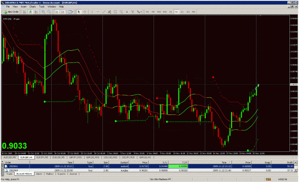Image resolution: width=299 pixels, height=182 pixels.
Task: Open the Charts menu
Action: [33, 7]
